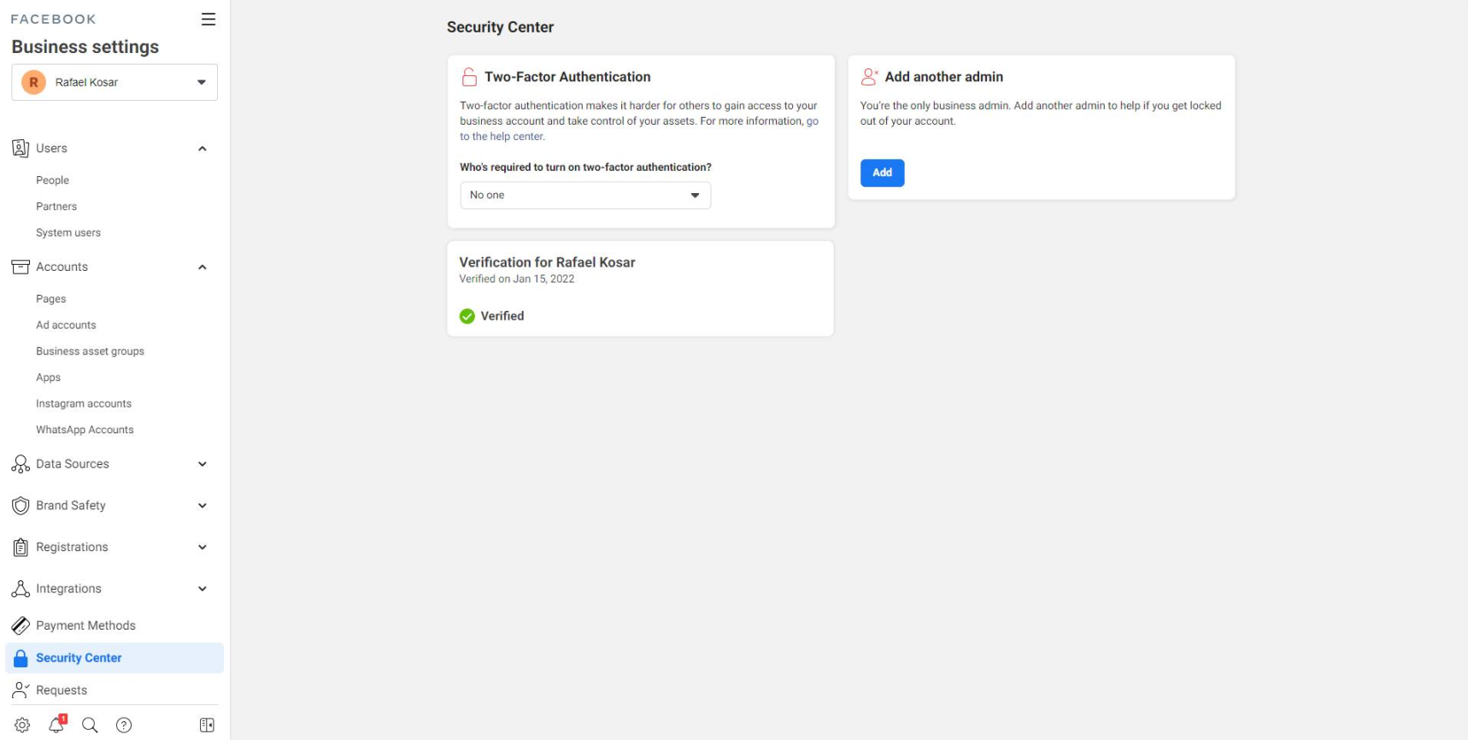This screenshot has height=740, width=1468.
Task: Expand the Integrations chevron
Action: pyautogui.click(x=203, y=589)
